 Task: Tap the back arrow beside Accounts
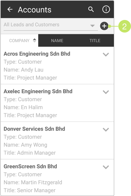click(x=10, y=9)
